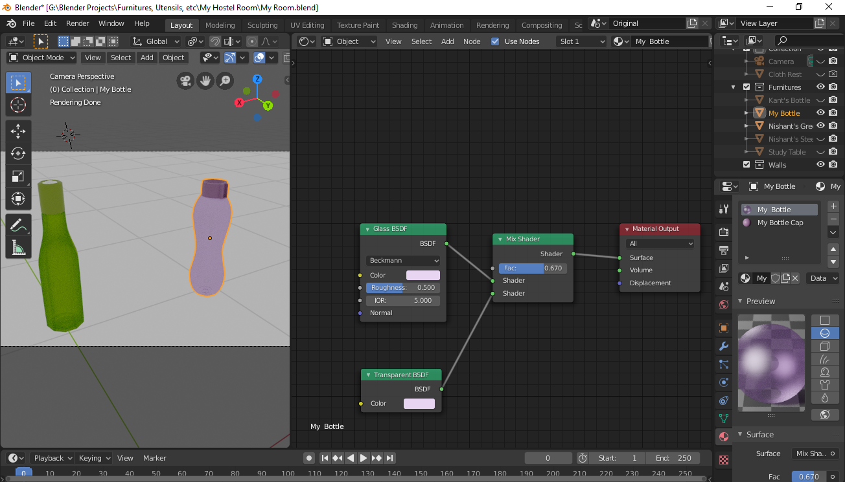Collapse the Surface panel

pos(740,435)
